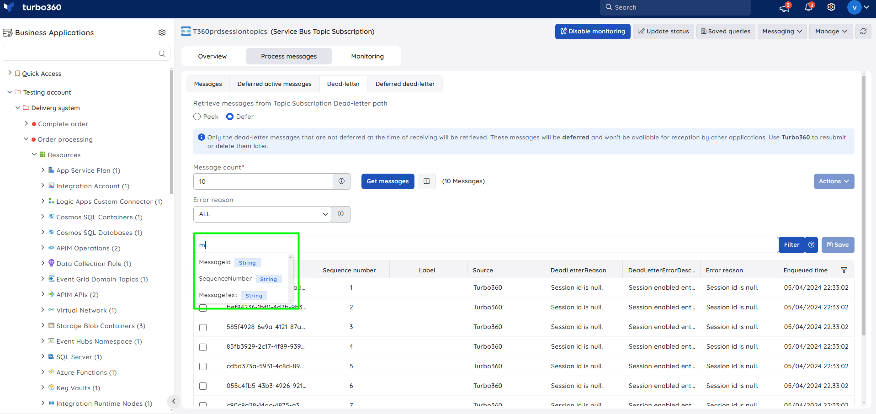Screen dimensions: 876x414
Task: Click the Get messages button
Action: pos(388,181)
